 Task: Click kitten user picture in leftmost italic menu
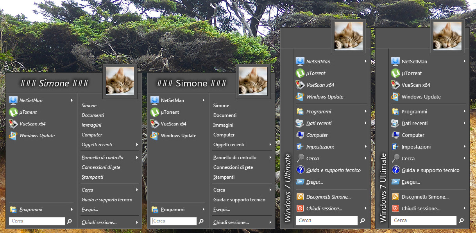tap(120, 81)
